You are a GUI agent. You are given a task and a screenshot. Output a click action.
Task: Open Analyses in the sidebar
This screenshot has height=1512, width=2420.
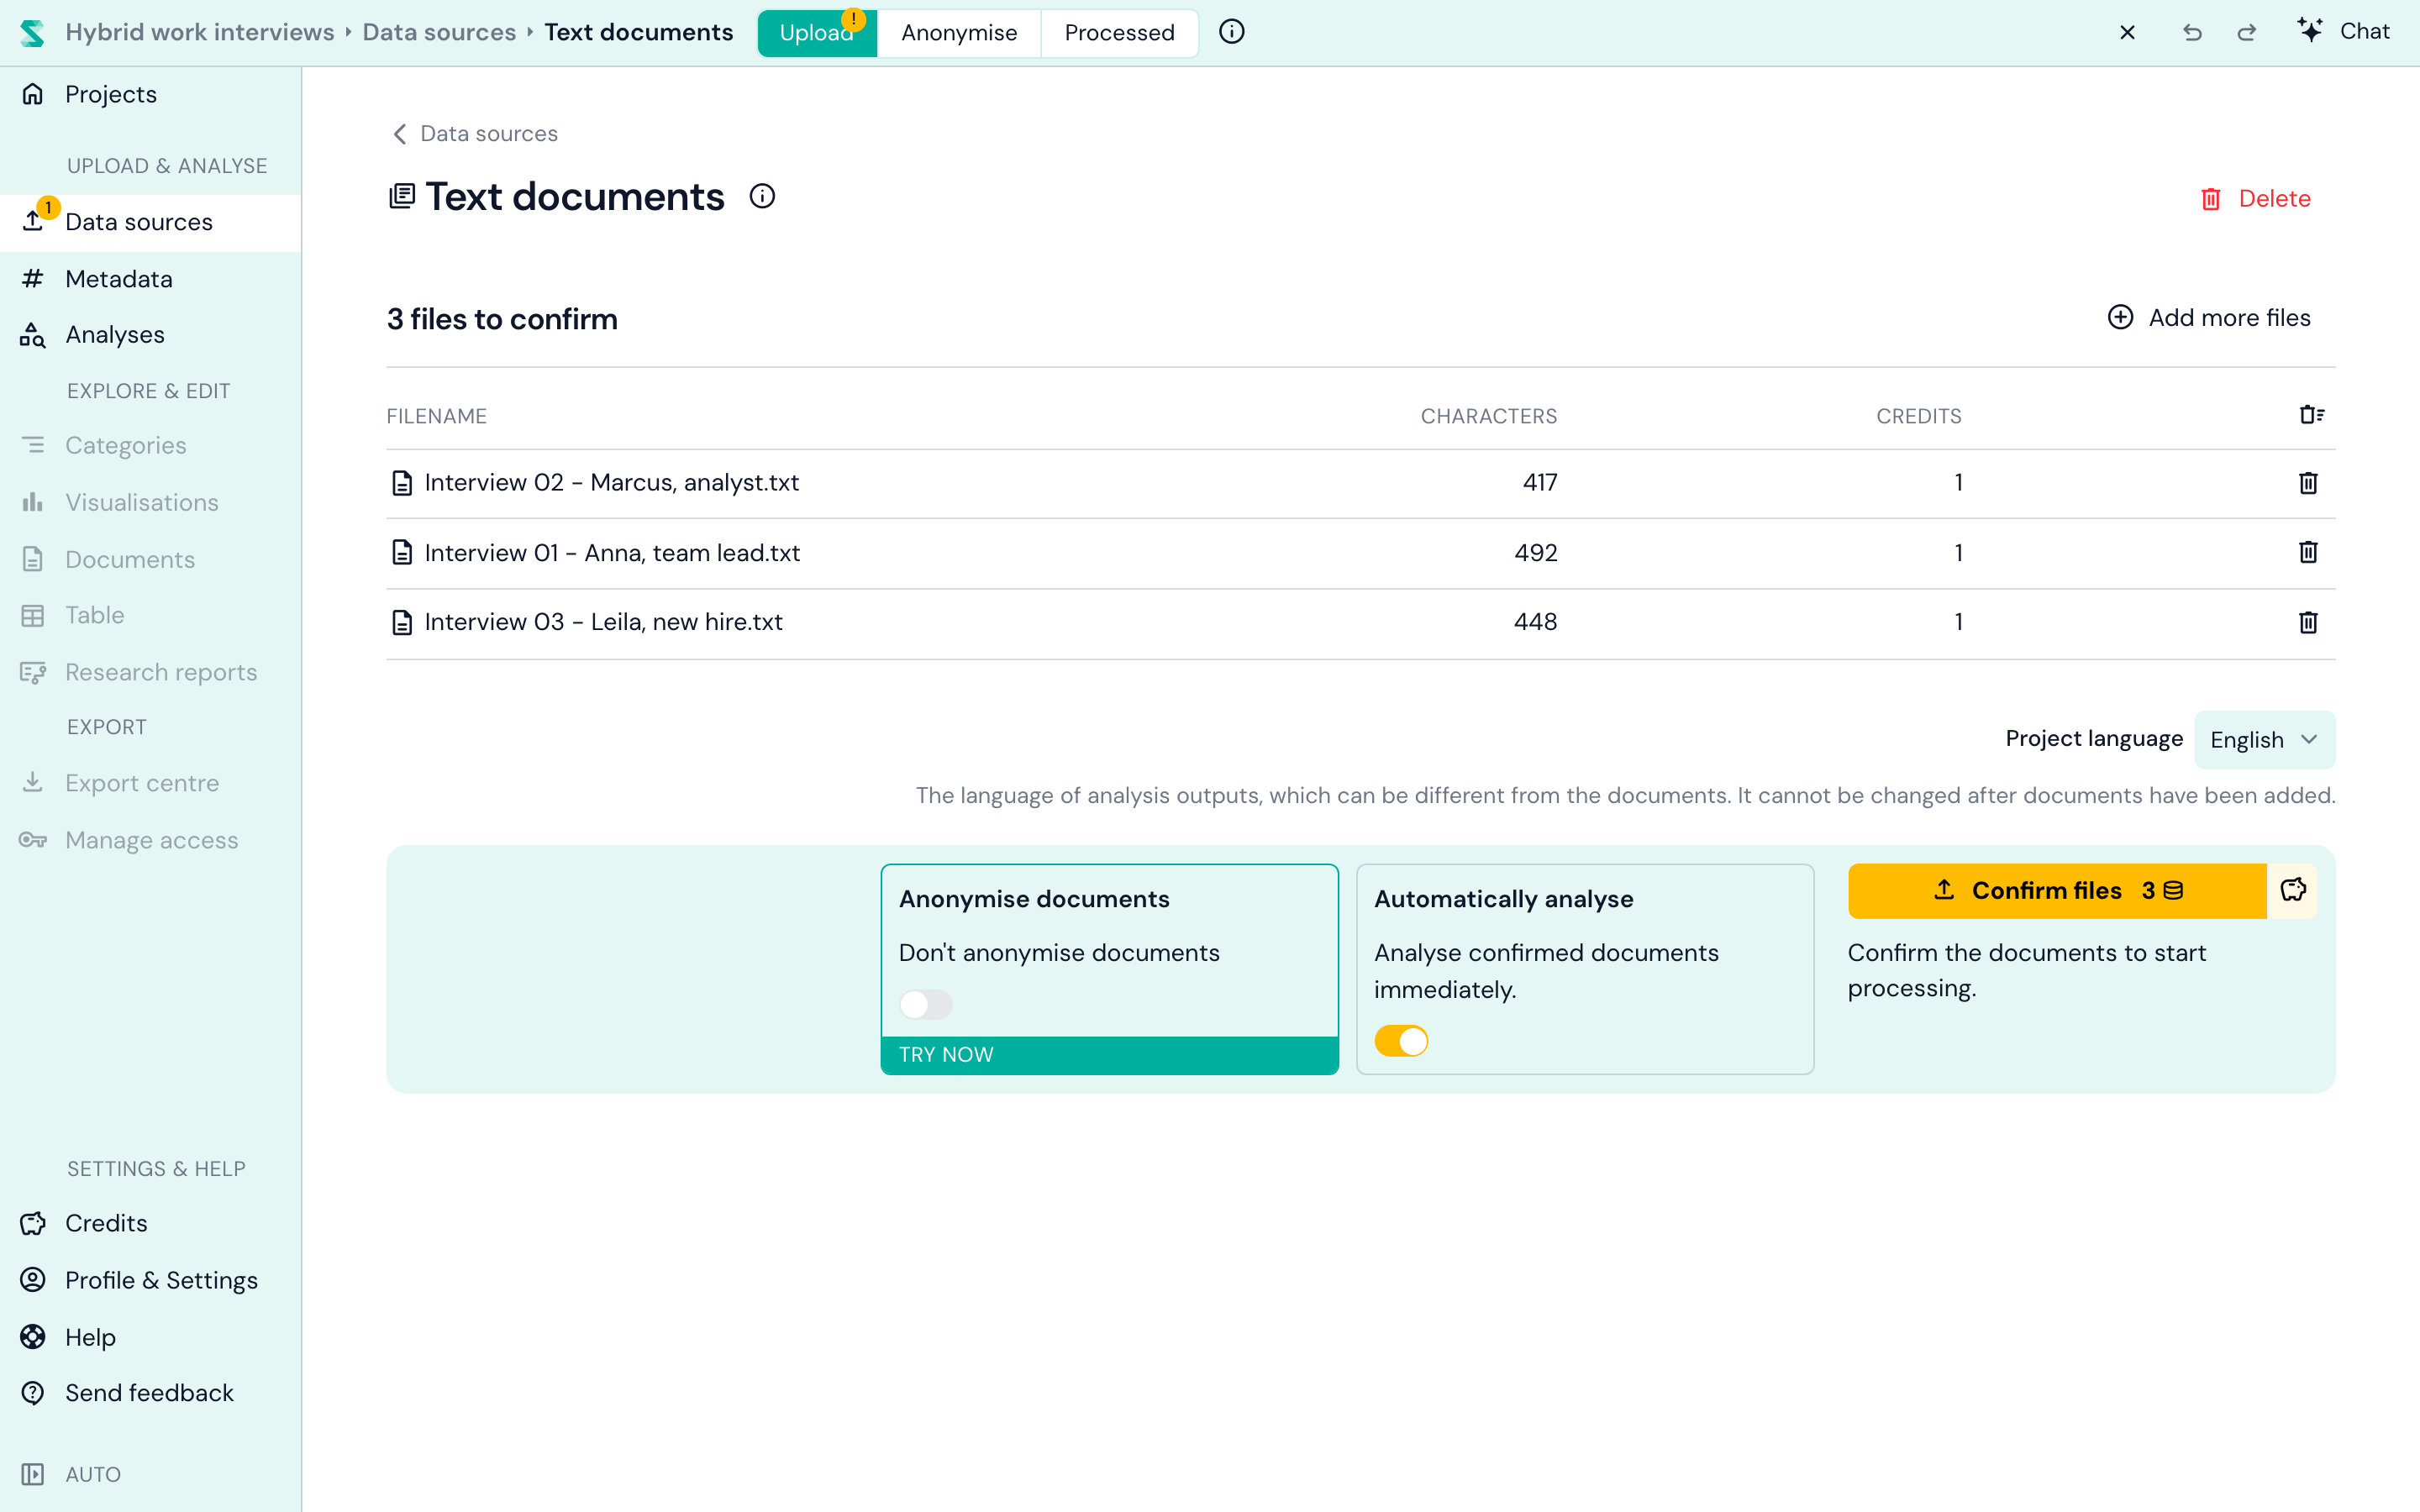tap(114, 335)
